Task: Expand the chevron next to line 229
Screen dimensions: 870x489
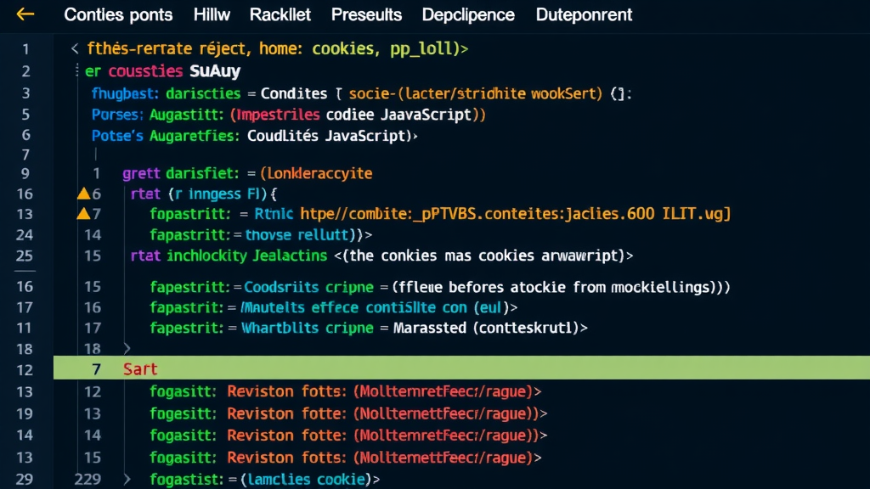Action: pyautogui.click(x=126, y=478)
